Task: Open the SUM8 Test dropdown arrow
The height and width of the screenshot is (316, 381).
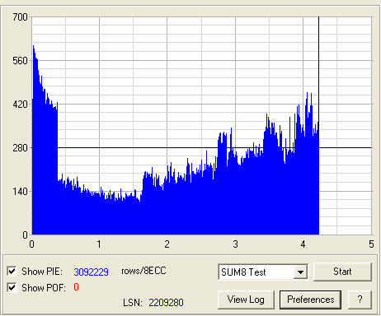Action: coord(300,272)
